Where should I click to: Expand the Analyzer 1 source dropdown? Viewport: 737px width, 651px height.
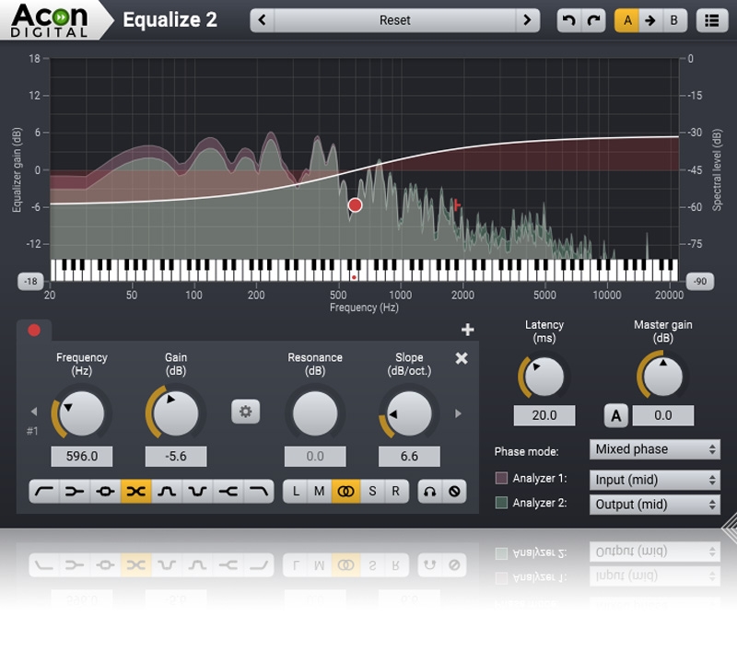[654, 480]
